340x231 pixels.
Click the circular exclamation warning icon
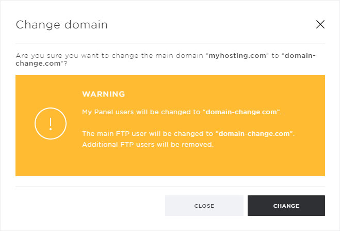coord(51,124)
